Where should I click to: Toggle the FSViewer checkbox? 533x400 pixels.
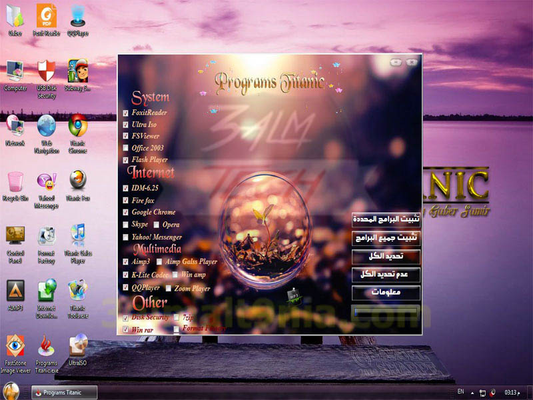point(125,136)
